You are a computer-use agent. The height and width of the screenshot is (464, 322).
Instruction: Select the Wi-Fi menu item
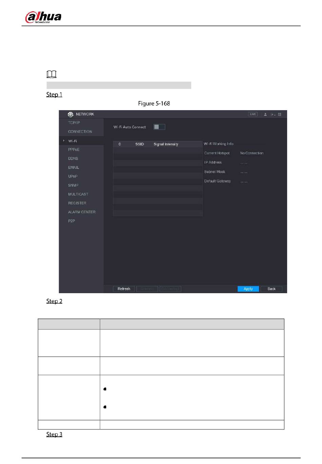click(73, 141)
